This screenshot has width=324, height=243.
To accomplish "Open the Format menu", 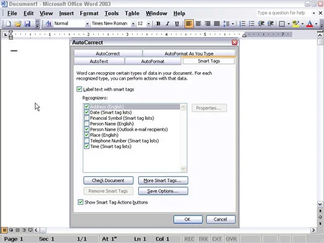I will coord(89,14).
